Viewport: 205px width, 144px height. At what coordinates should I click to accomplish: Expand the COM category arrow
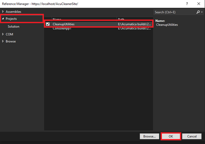(x=3, y=34)
